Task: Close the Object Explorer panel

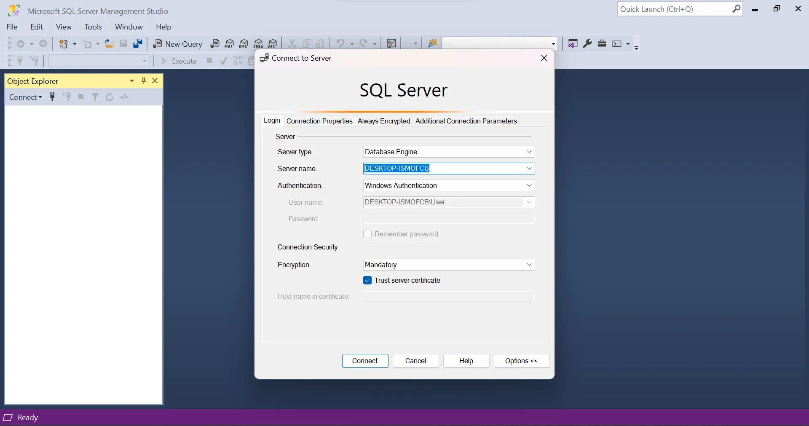Action: (x=155, y=80)
